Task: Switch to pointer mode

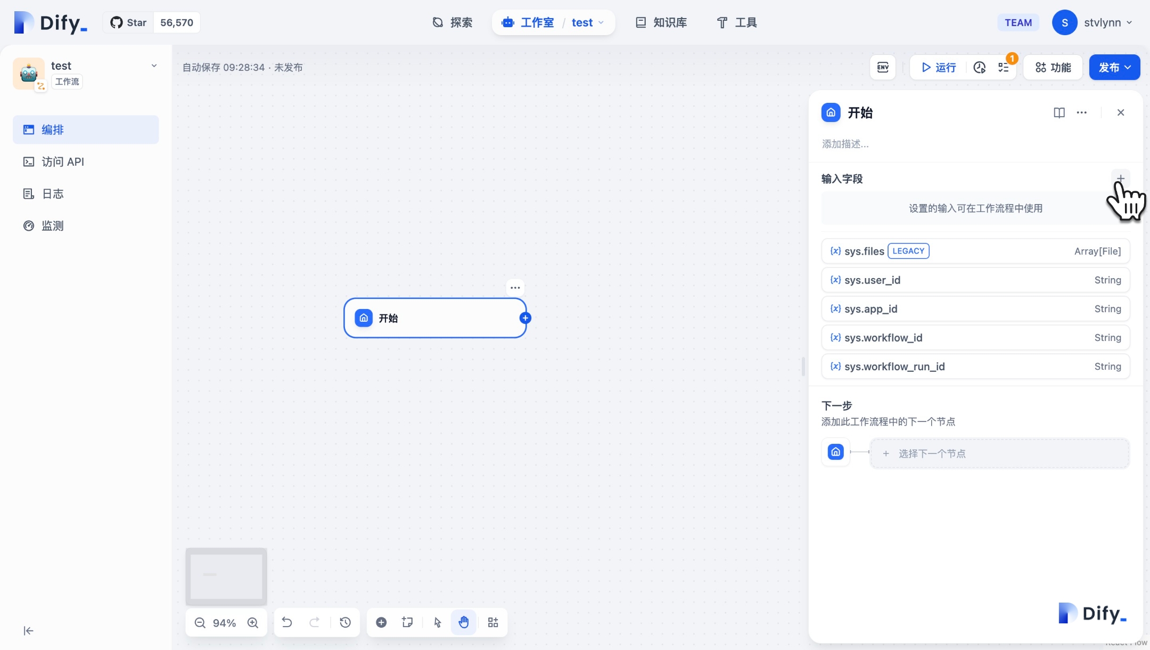Action: point(438,622)
